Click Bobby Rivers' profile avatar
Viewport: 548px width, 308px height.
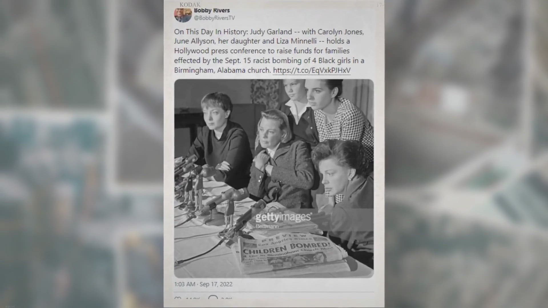pyautogui.click(x=183, y=15)
